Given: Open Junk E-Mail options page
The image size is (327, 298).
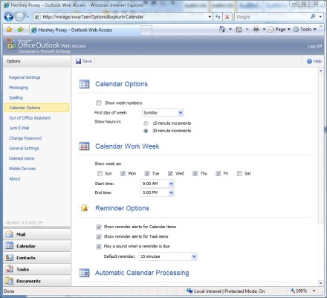Looking at the screenshot, I should pyautogui.click(x=19, y=128).
